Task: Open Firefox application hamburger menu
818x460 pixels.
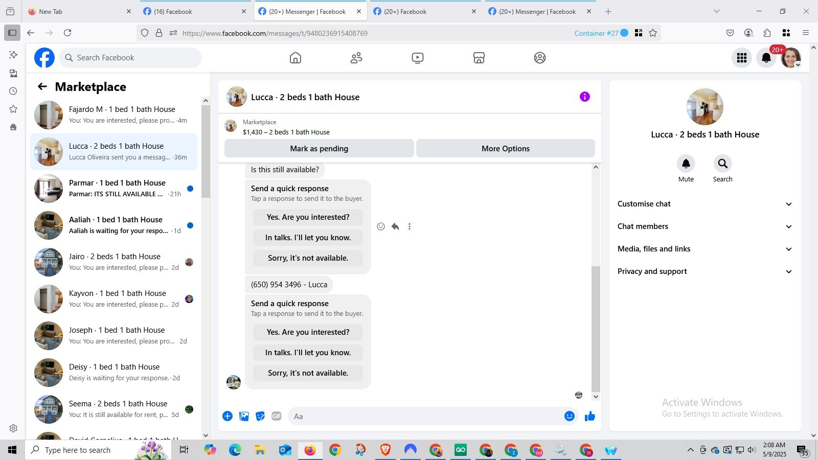Action: point(806,33)
